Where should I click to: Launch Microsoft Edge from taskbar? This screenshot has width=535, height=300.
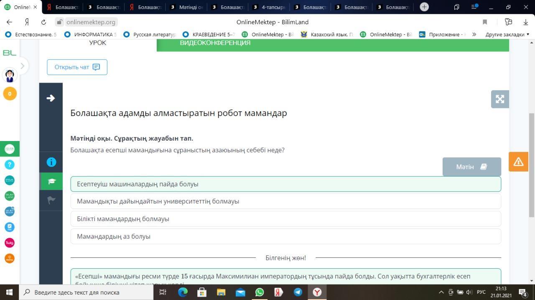click(x=183, y=292)
